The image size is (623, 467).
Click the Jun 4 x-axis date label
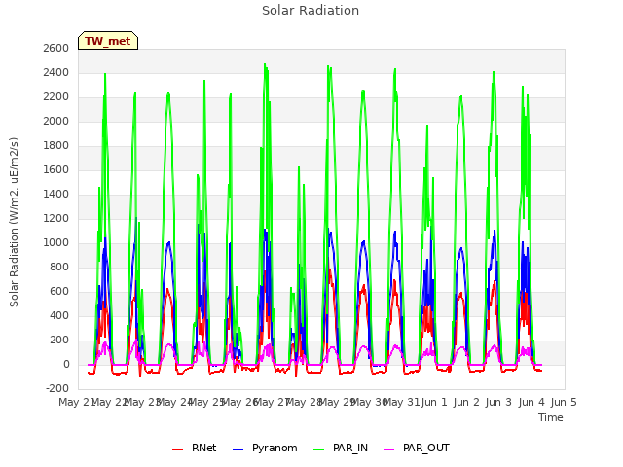click(x=531, y=402)
